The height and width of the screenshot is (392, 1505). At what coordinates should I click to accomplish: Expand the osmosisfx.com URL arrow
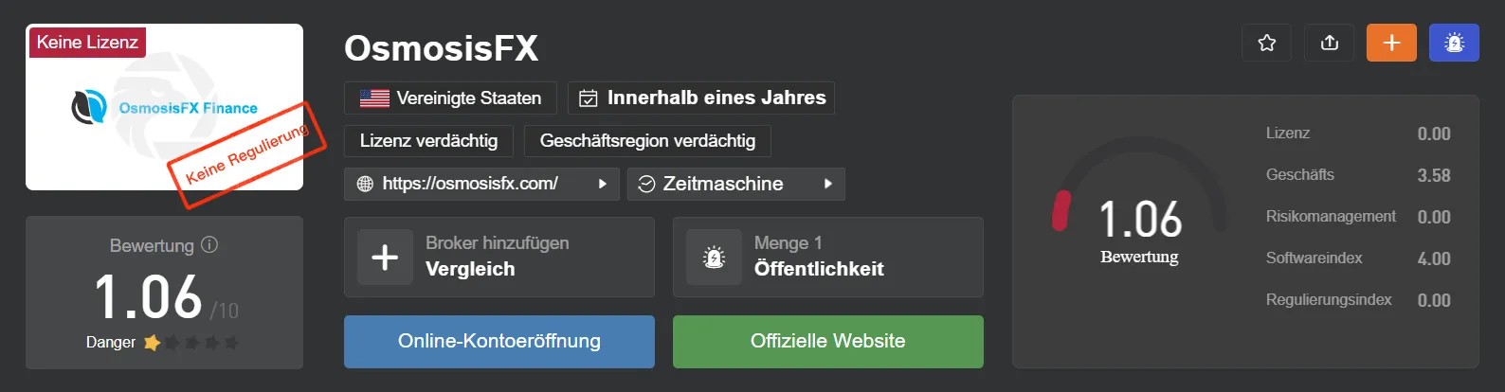tap(602, 184)
